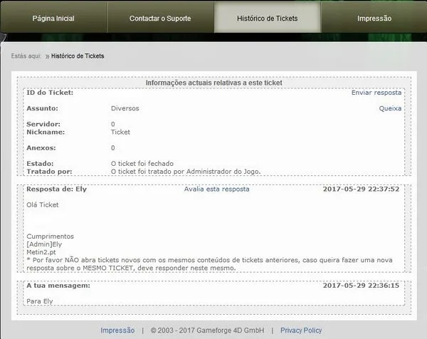Click the breadcrumb arrow separator icon
427x339 pixels.
(48, 56)
